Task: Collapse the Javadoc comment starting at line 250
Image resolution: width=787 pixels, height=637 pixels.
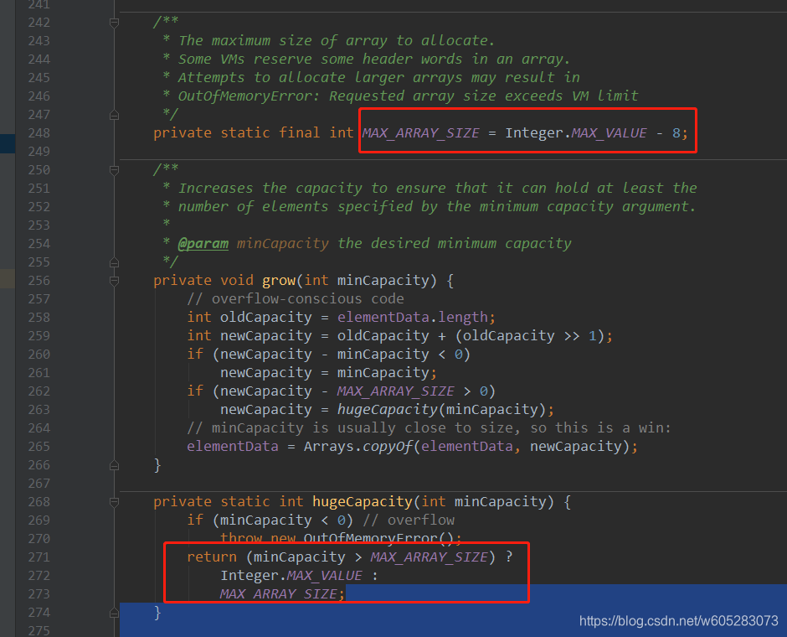Action: click(114, 169)
